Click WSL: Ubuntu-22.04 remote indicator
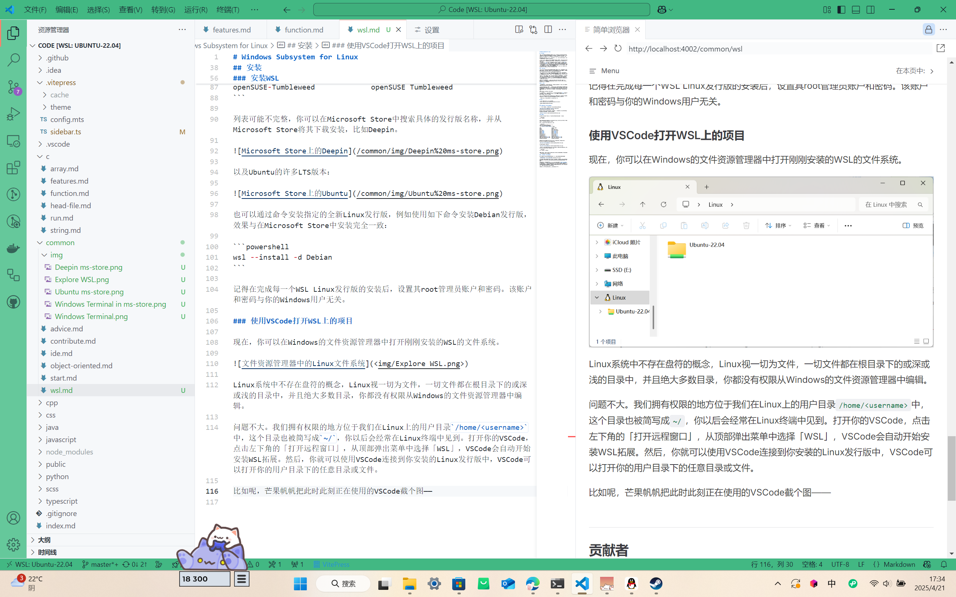The width and height of the screenshot is (956, 597). [x=40, y=564]
